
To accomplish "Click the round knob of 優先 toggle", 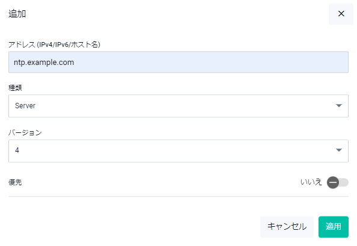I will coord(333,182).
